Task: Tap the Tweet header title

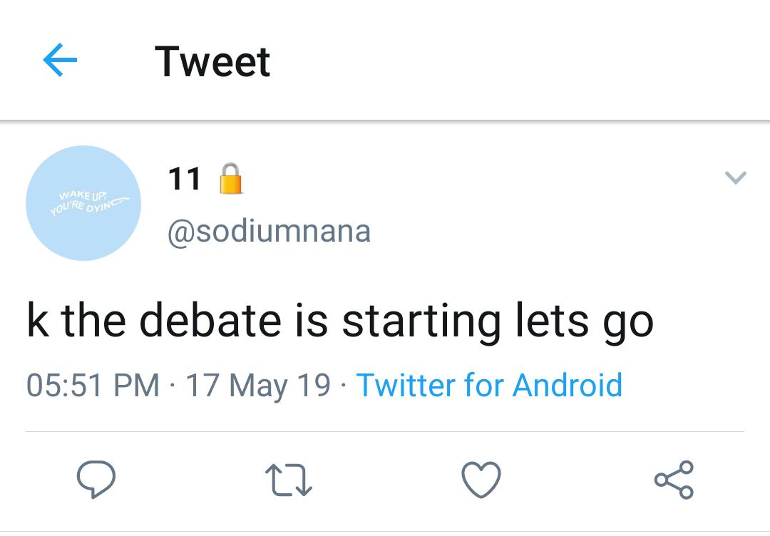Action: click(212, 61)
